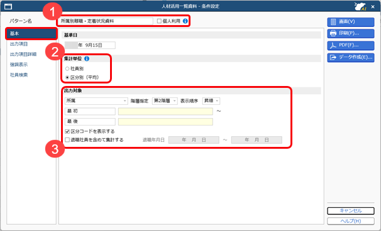Screen dimensions: 381x231
Task: Click the ヘルプ(H) button
Action: (351, 221)
